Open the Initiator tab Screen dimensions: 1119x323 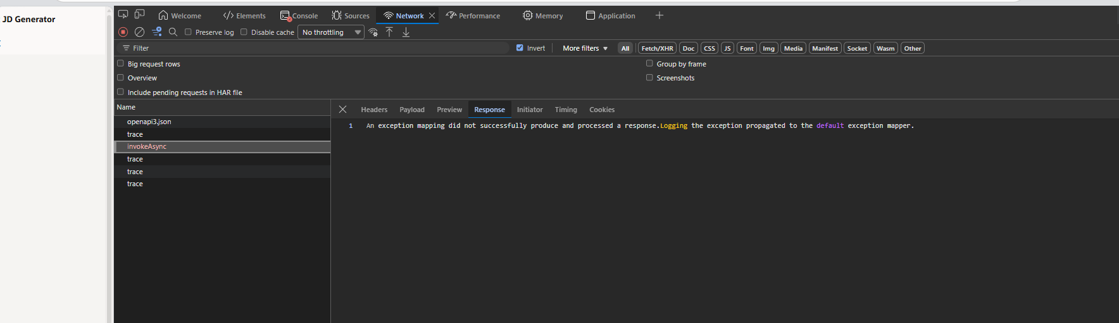[x=530, y=110]
